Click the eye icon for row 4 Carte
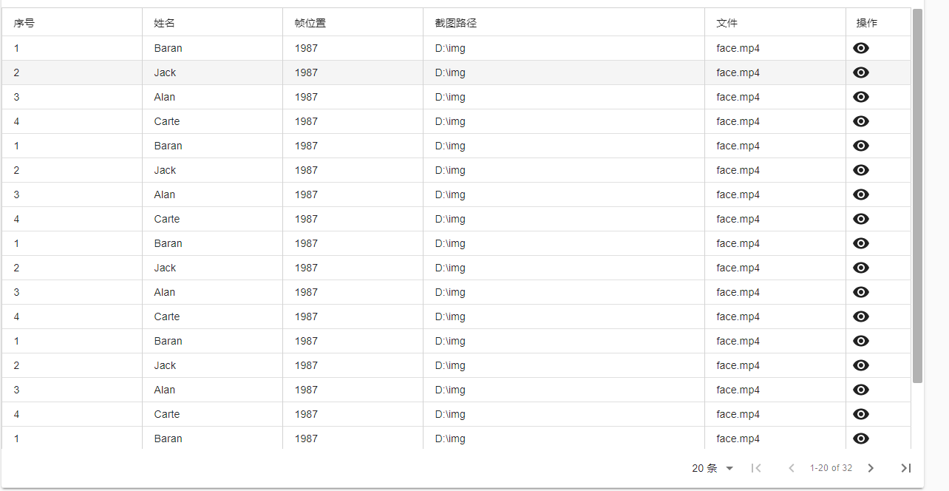The image size is (949, 491). coord(860,121)
